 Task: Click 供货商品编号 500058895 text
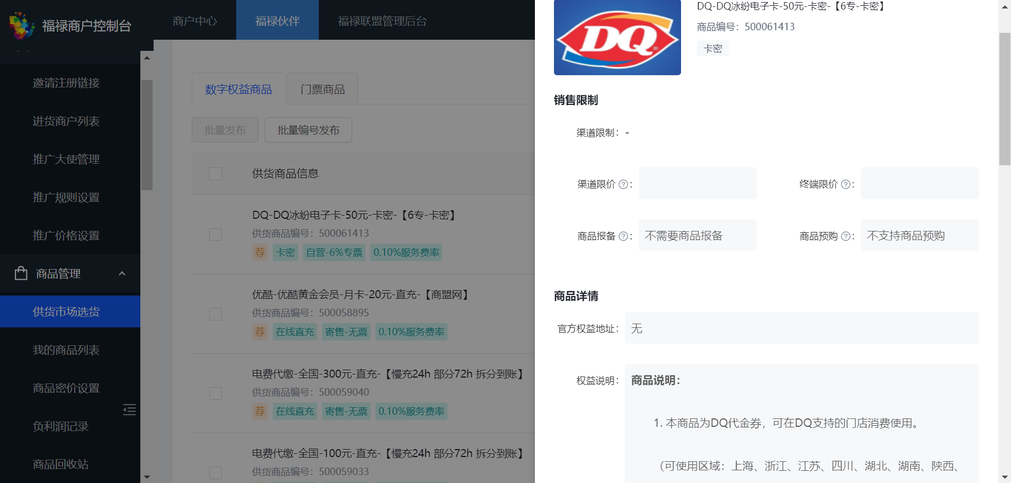tap(310, 312)
